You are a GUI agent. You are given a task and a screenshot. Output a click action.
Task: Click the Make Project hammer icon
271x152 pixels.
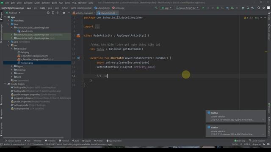(156, 8)
